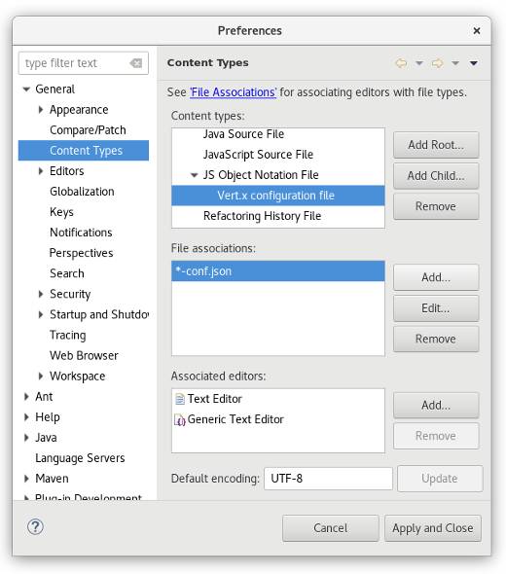Image resolution: width=506 pixels, height=574 pixels.
Task: Click the back navigation arrow icon
Action: click(401, 63)
